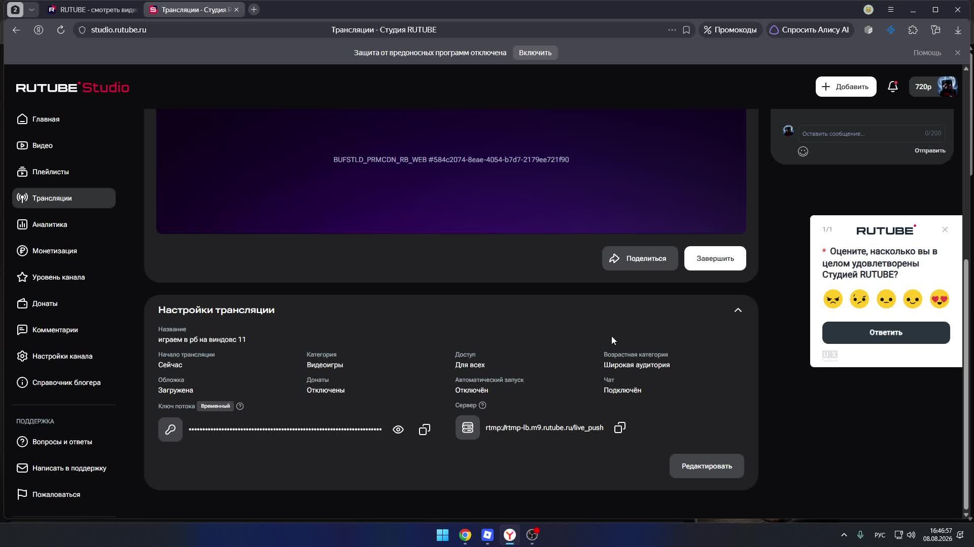Open page actions three-dot menu
Screen dimensions: 974x547
[x=672, y=30]
